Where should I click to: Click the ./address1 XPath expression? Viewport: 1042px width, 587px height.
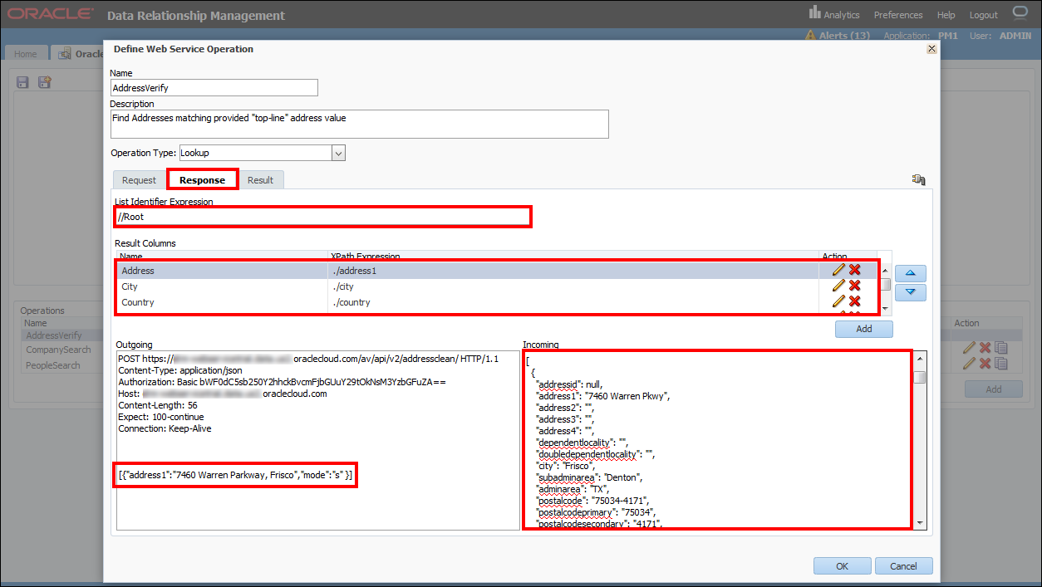tap(355, 271)
